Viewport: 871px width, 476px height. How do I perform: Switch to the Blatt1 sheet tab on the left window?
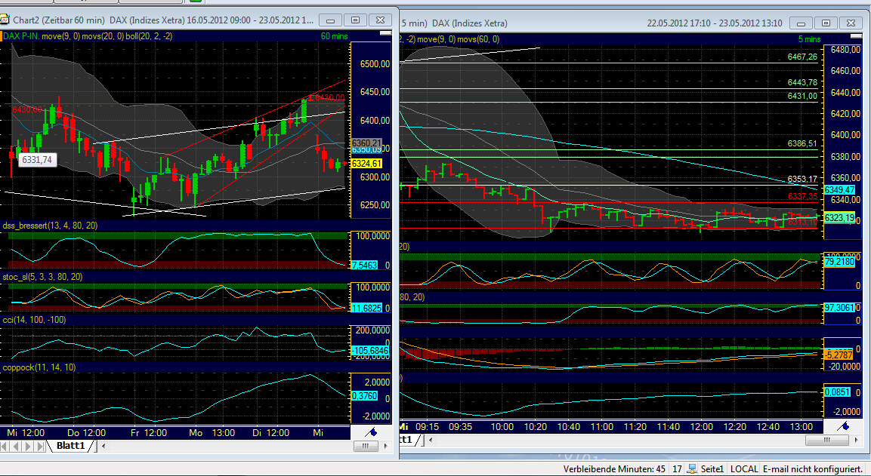72,446
